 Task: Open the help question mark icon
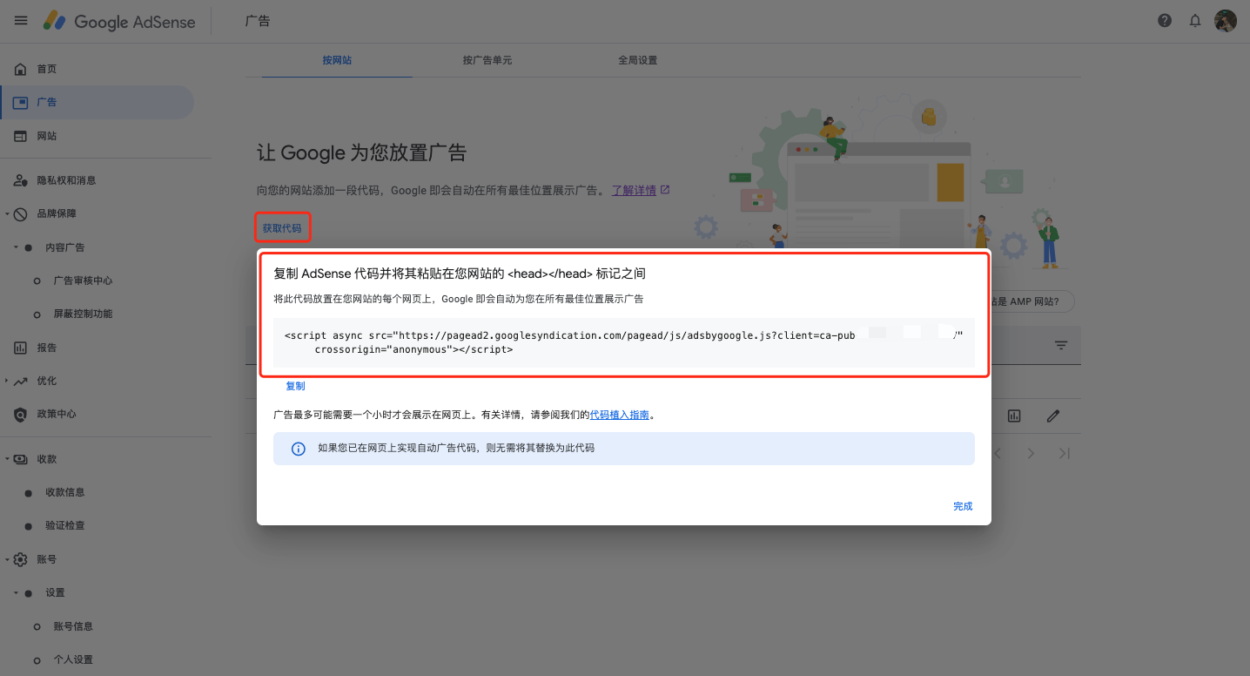pyautogui.click(x=1165, y=21)
